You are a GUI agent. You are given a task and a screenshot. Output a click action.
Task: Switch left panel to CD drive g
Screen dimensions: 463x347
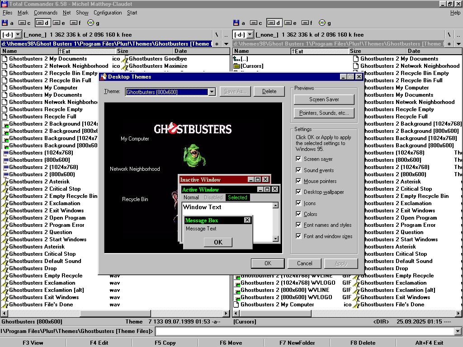94,23
